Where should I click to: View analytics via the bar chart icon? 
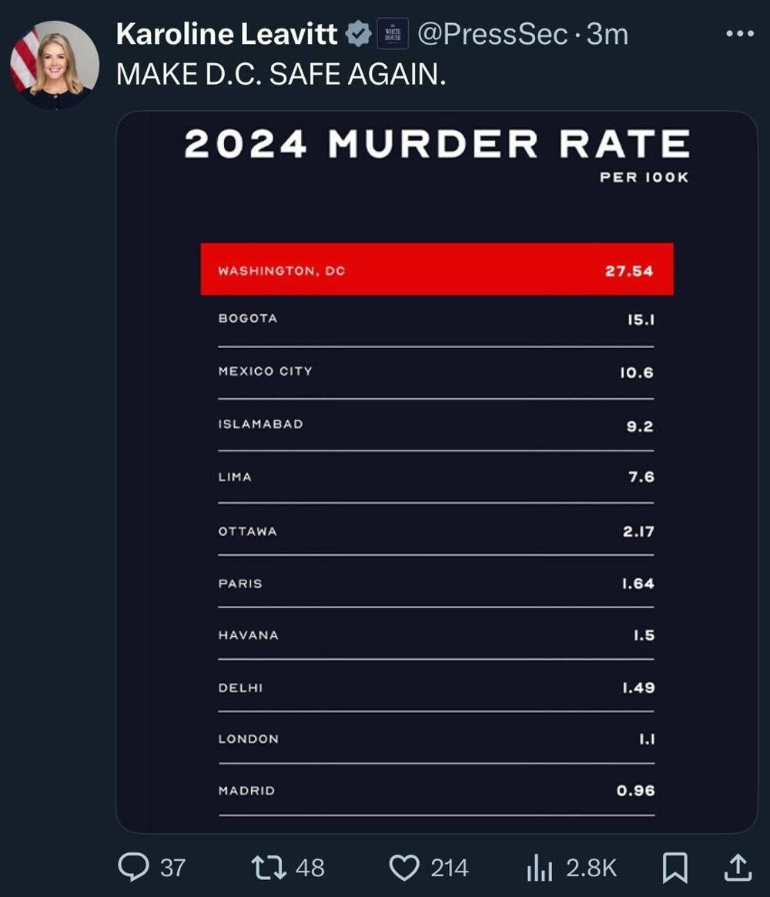pos(539,868)
